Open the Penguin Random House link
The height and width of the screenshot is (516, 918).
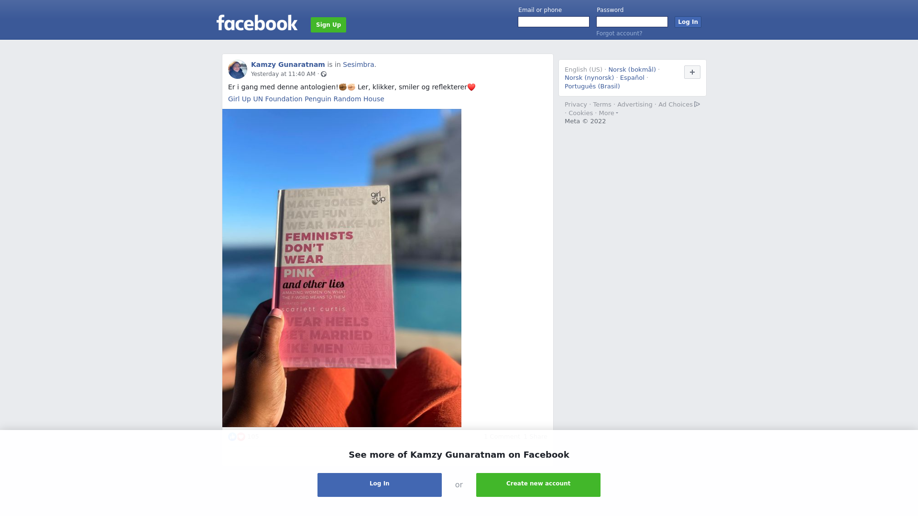pyautogui.click(x=344, y=99)
